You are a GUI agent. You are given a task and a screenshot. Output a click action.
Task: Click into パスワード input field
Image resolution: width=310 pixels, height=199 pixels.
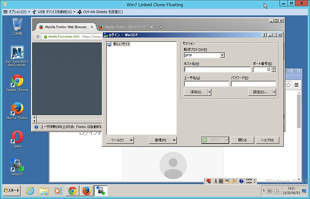click(x=253, y=84)
